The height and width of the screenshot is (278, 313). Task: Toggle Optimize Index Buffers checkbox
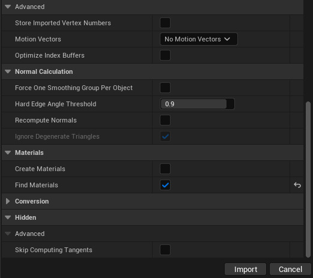click(165, 55)
